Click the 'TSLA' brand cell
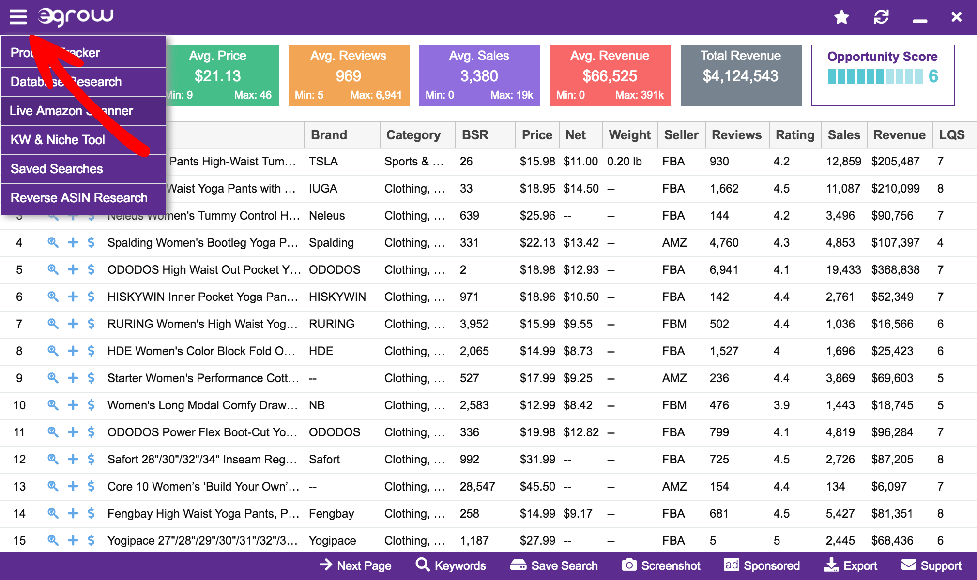Image resolution: width=977 pixels, height=580 pixels. pos(323,161)
